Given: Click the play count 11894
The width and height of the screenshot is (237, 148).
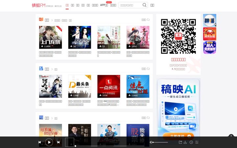Looking at the screenshot, I should [x=47, y=46].
